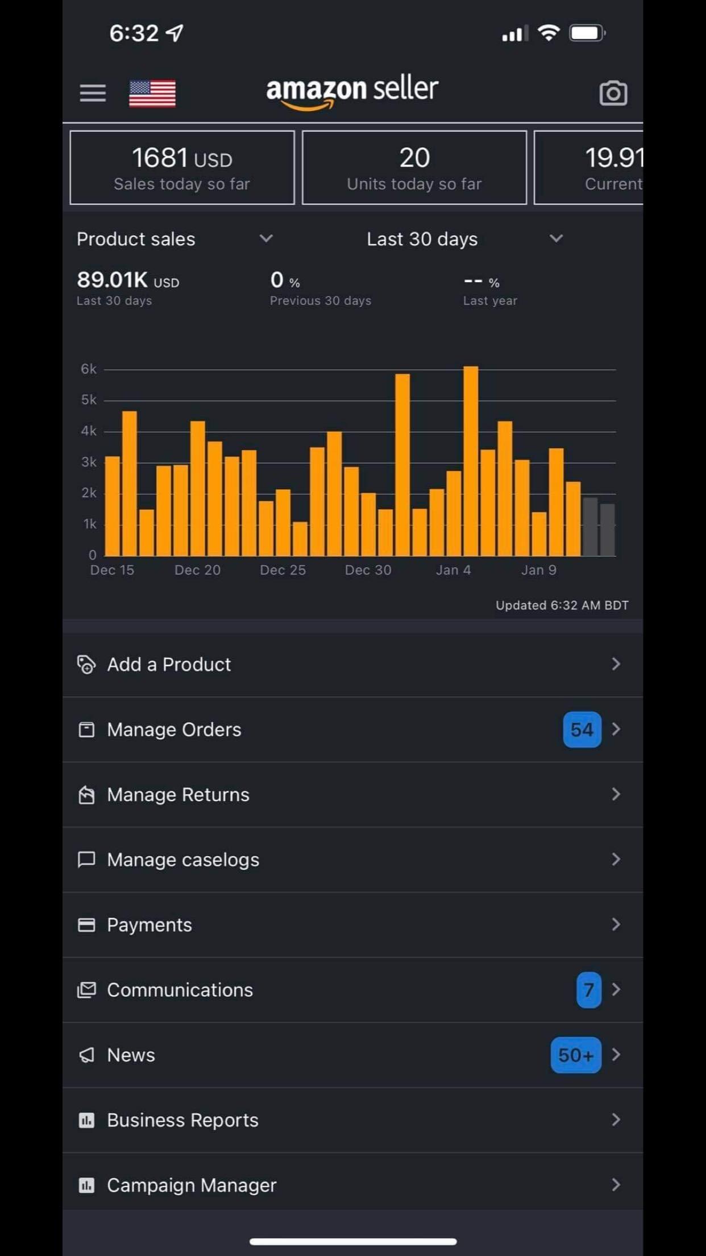
Task: Tap the Business Reports chart icon
Action: [x=86, y=1120]
